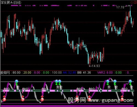Click the 80.00 indicator parameter value
The image size is (137, 107).
16,73
